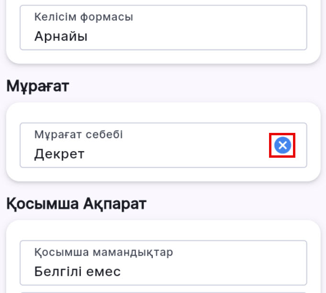The height and width of the screenshot is (293, 326).
Task: Click the white card under Мұрағат heading
Action: point(163,175)
